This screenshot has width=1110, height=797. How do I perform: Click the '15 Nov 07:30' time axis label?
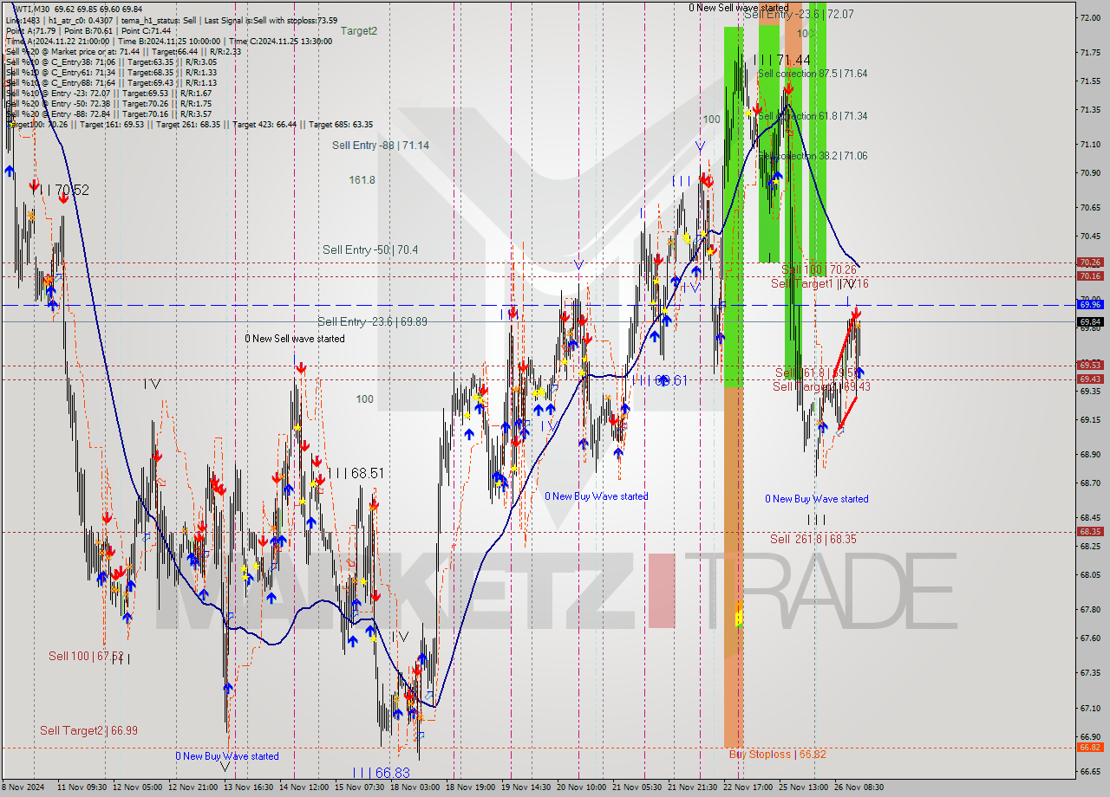(x=359, y=788)
